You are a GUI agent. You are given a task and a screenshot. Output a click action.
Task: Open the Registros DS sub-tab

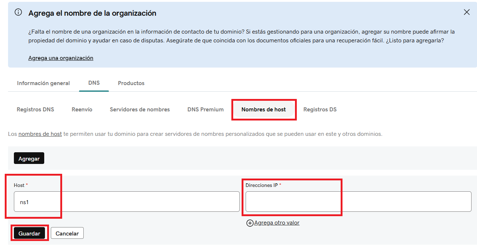(x=320, y=110)
